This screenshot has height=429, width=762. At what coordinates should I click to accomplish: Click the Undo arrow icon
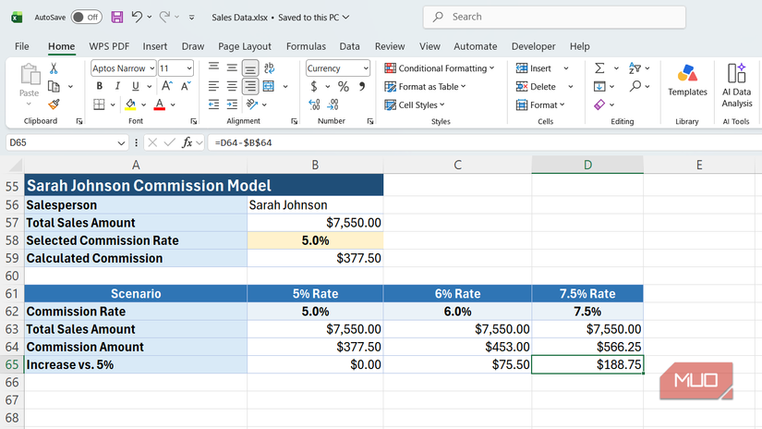(x=137, y=17)
